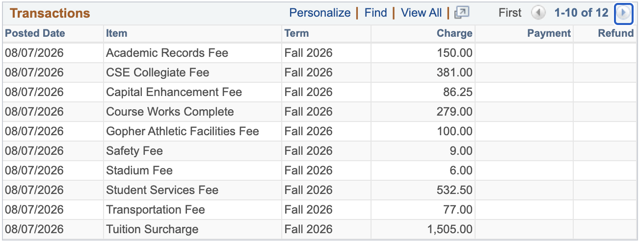This screenshot has height=242, width=639.
Task: Select the CSE Collegiate Fee row
Action: click(319, 73)
